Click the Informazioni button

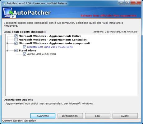coord(70,116)
